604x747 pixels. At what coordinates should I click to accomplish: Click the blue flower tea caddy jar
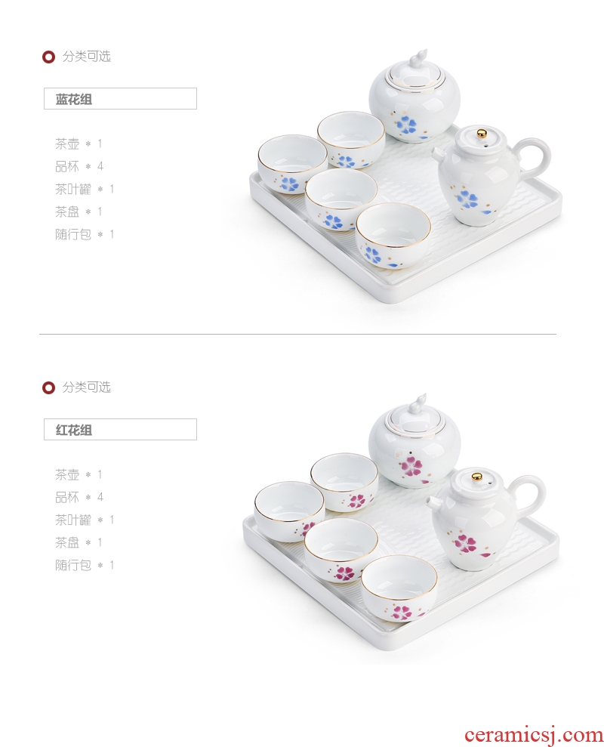[414, 96]
